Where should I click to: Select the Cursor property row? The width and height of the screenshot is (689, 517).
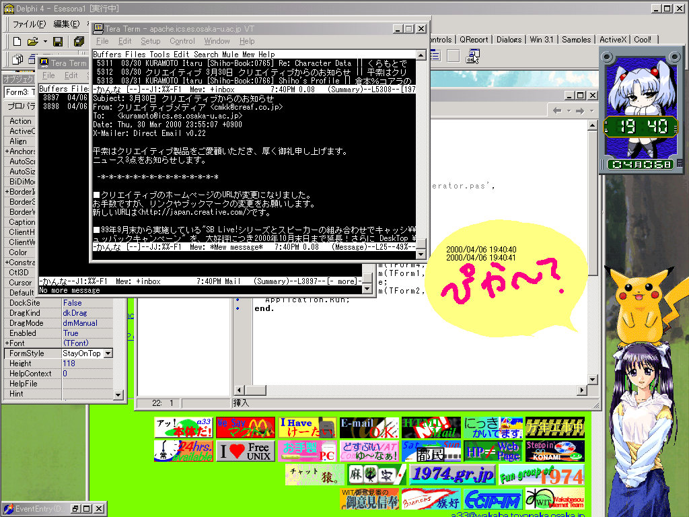[20, 283]
